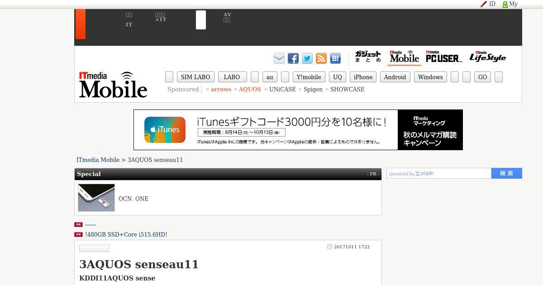Click the Twitter bird icon
The height and width of the screenshot is (285, 543).
(307, 58)
